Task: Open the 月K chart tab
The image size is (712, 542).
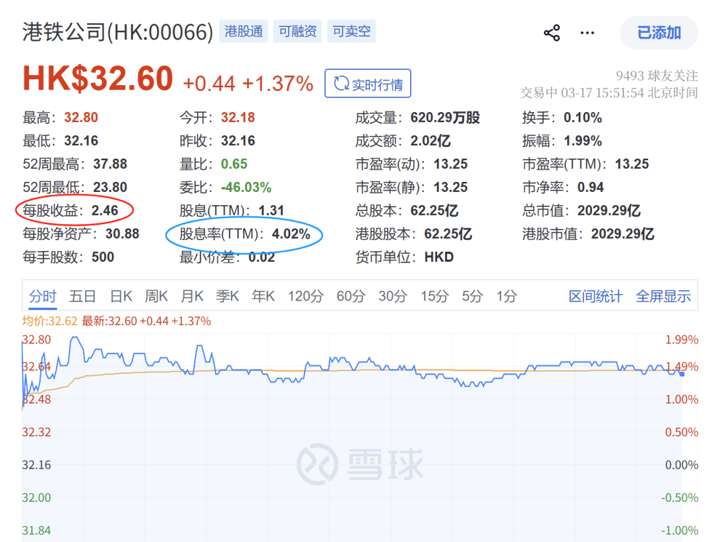Action: (x=192, y=296)
